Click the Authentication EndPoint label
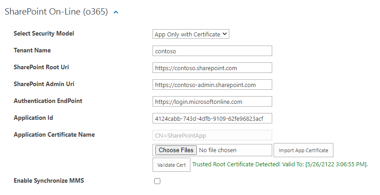The image size is (380, 195). (x=48, y=101)
